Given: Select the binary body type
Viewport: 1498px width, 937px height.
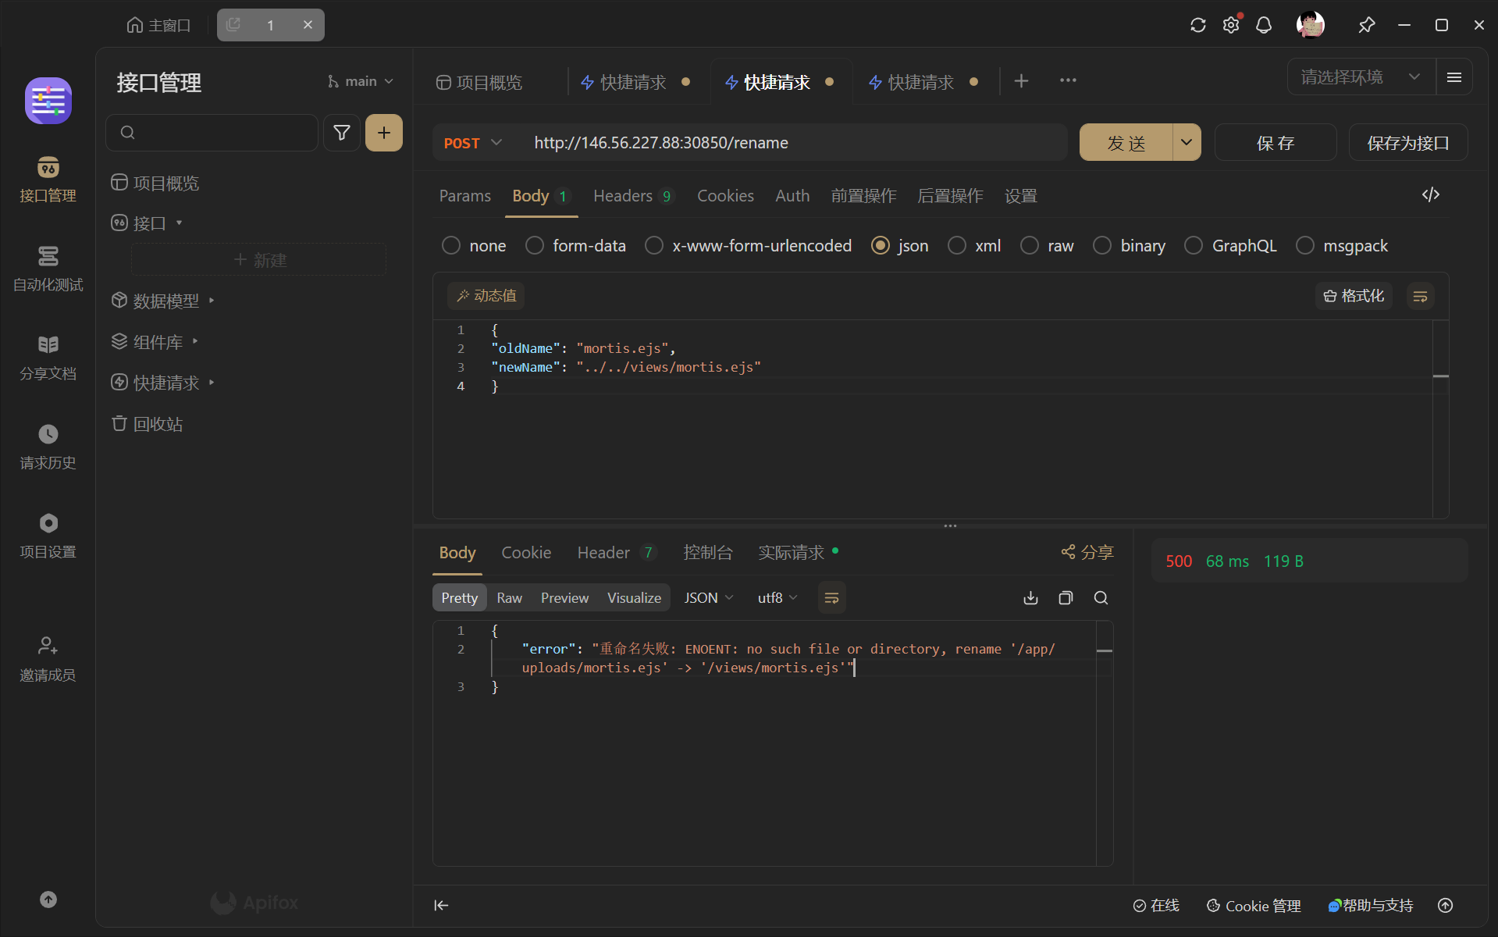Looking at the screenshot, I should click(1129, 246).
